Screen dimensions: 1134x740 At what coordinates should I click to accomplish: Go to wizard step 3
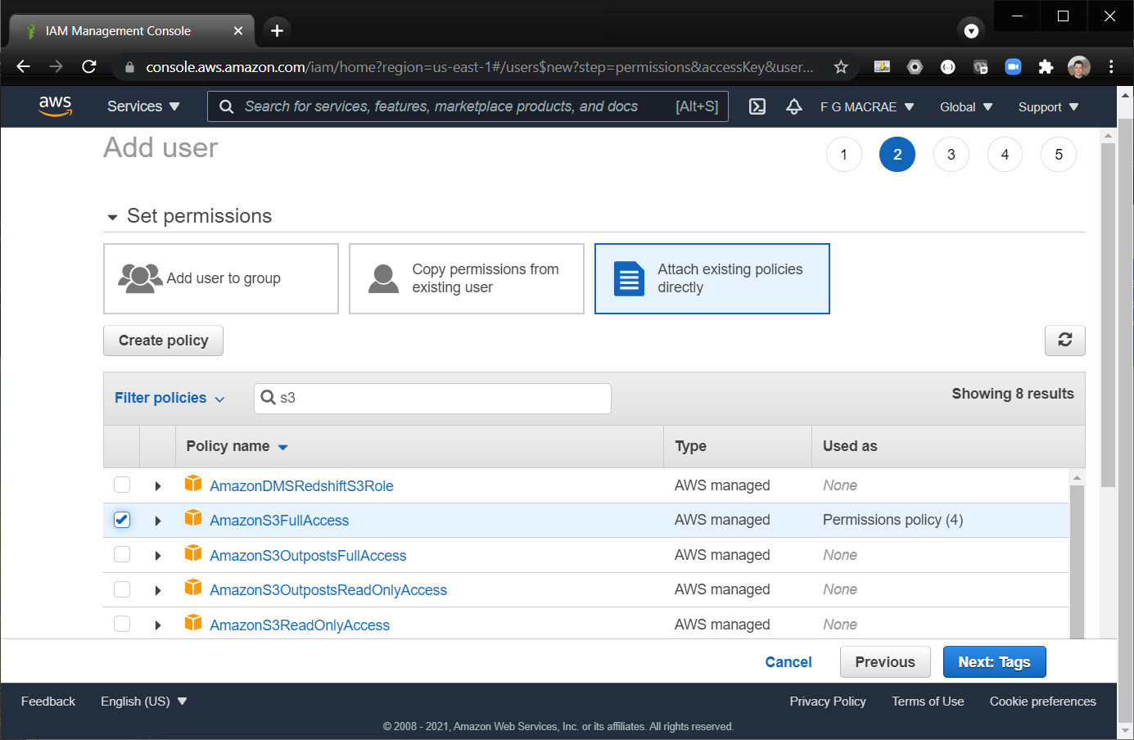tap(951, 155)
